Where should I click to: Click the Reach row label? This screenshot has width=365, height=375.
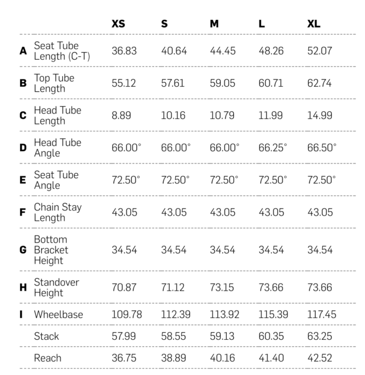[x=47, y=357]
